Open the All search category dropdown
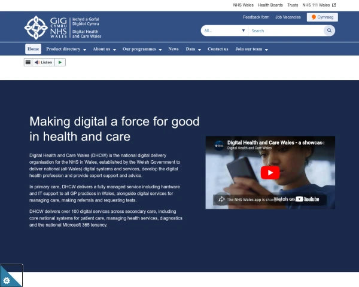 coord(224,30)
